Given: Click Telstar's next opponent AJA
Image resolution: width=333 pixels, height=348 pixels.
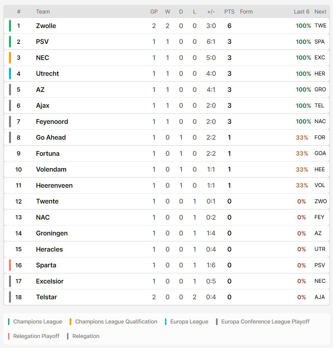Looking at the screenshot, I should click(x=319, y=297).
